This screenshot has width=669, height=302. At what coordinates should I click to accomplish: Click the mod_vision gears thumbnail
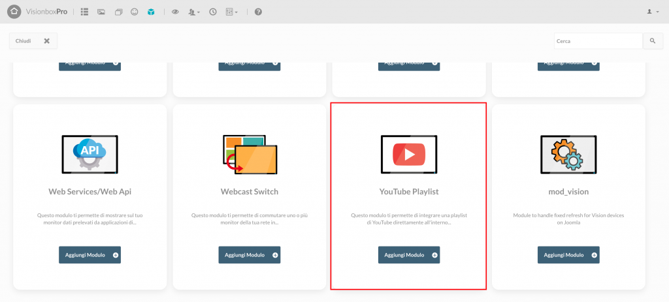568,154
